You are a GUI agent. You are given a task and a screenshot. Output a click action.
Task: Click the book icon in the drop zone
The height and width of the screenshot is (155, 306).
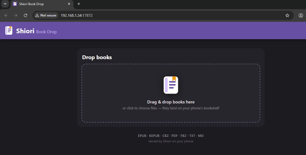(171, 85)
